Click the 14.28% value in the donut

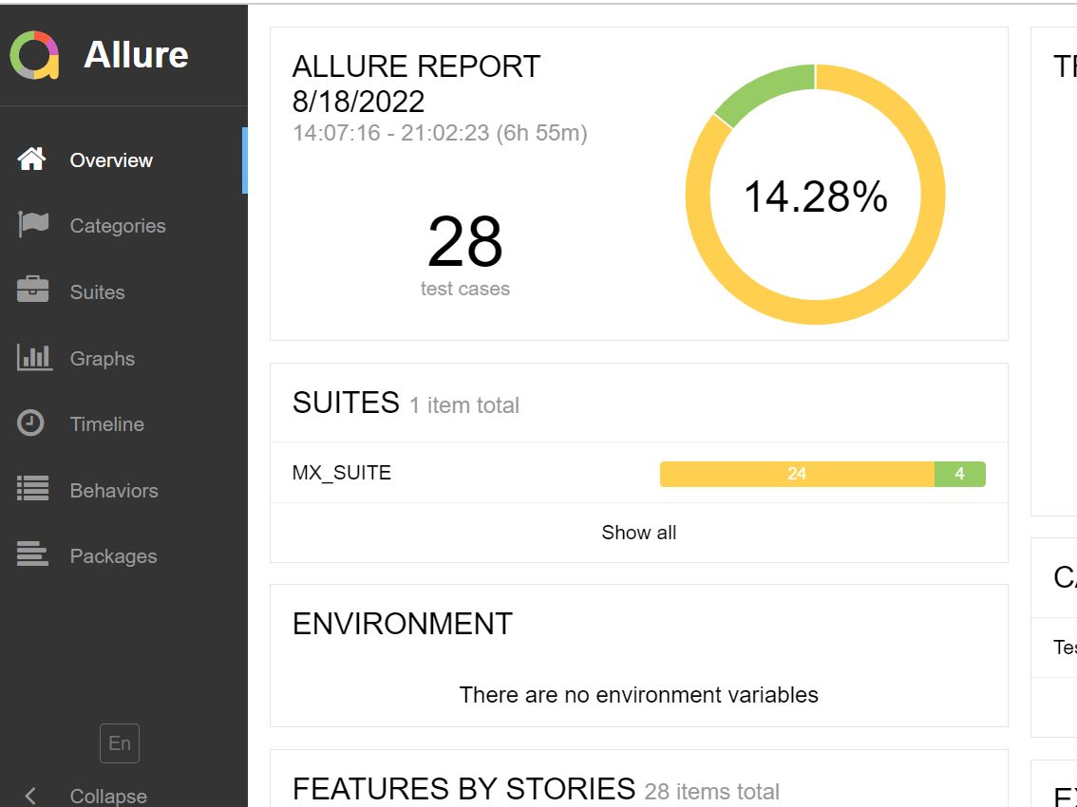point(815,197)
